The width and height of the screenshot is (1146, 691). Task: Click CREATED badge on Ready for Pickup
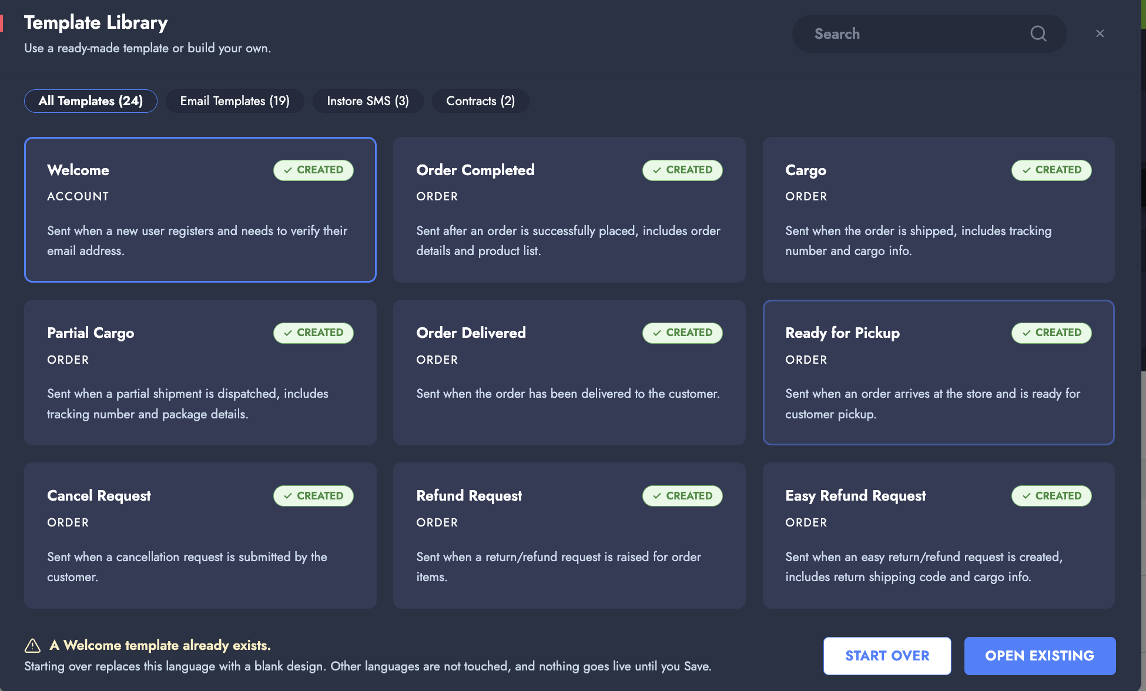1051,333
